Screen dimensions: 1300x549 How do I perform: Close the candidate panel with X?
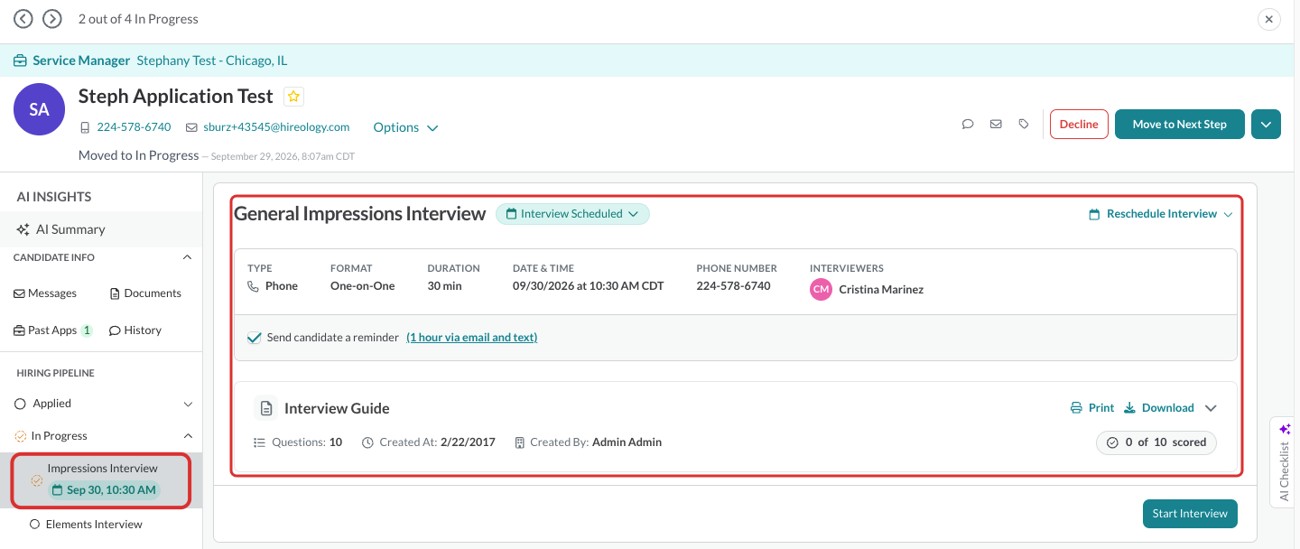coord(1269,19)
